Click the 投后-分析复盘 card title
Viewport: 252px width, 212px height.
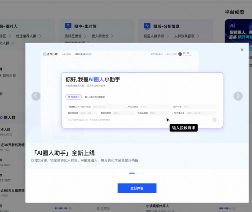coord(166,26)
